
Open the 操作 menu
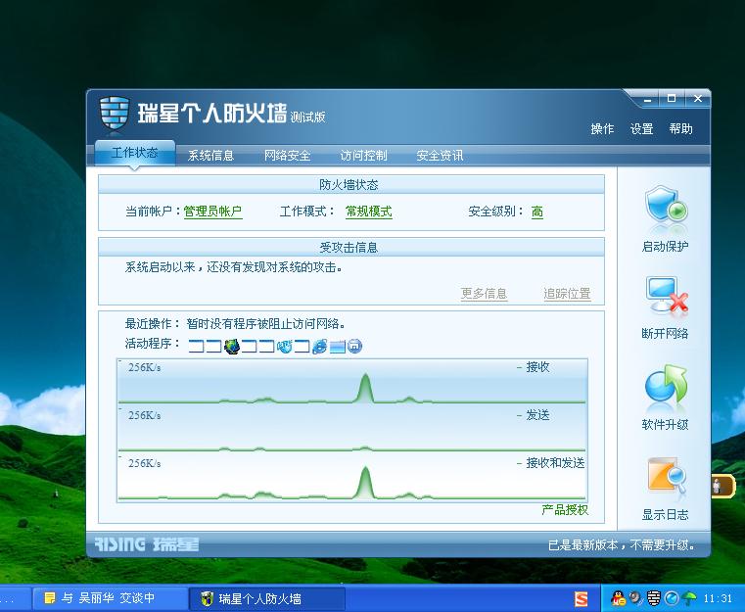coord(602,129)
